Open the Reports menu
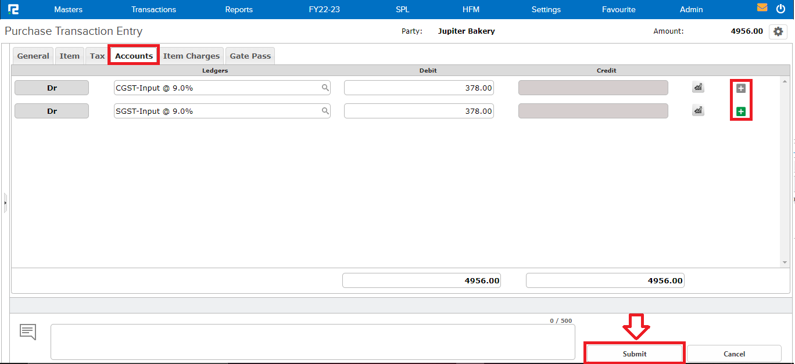 [x=238, y=9]
